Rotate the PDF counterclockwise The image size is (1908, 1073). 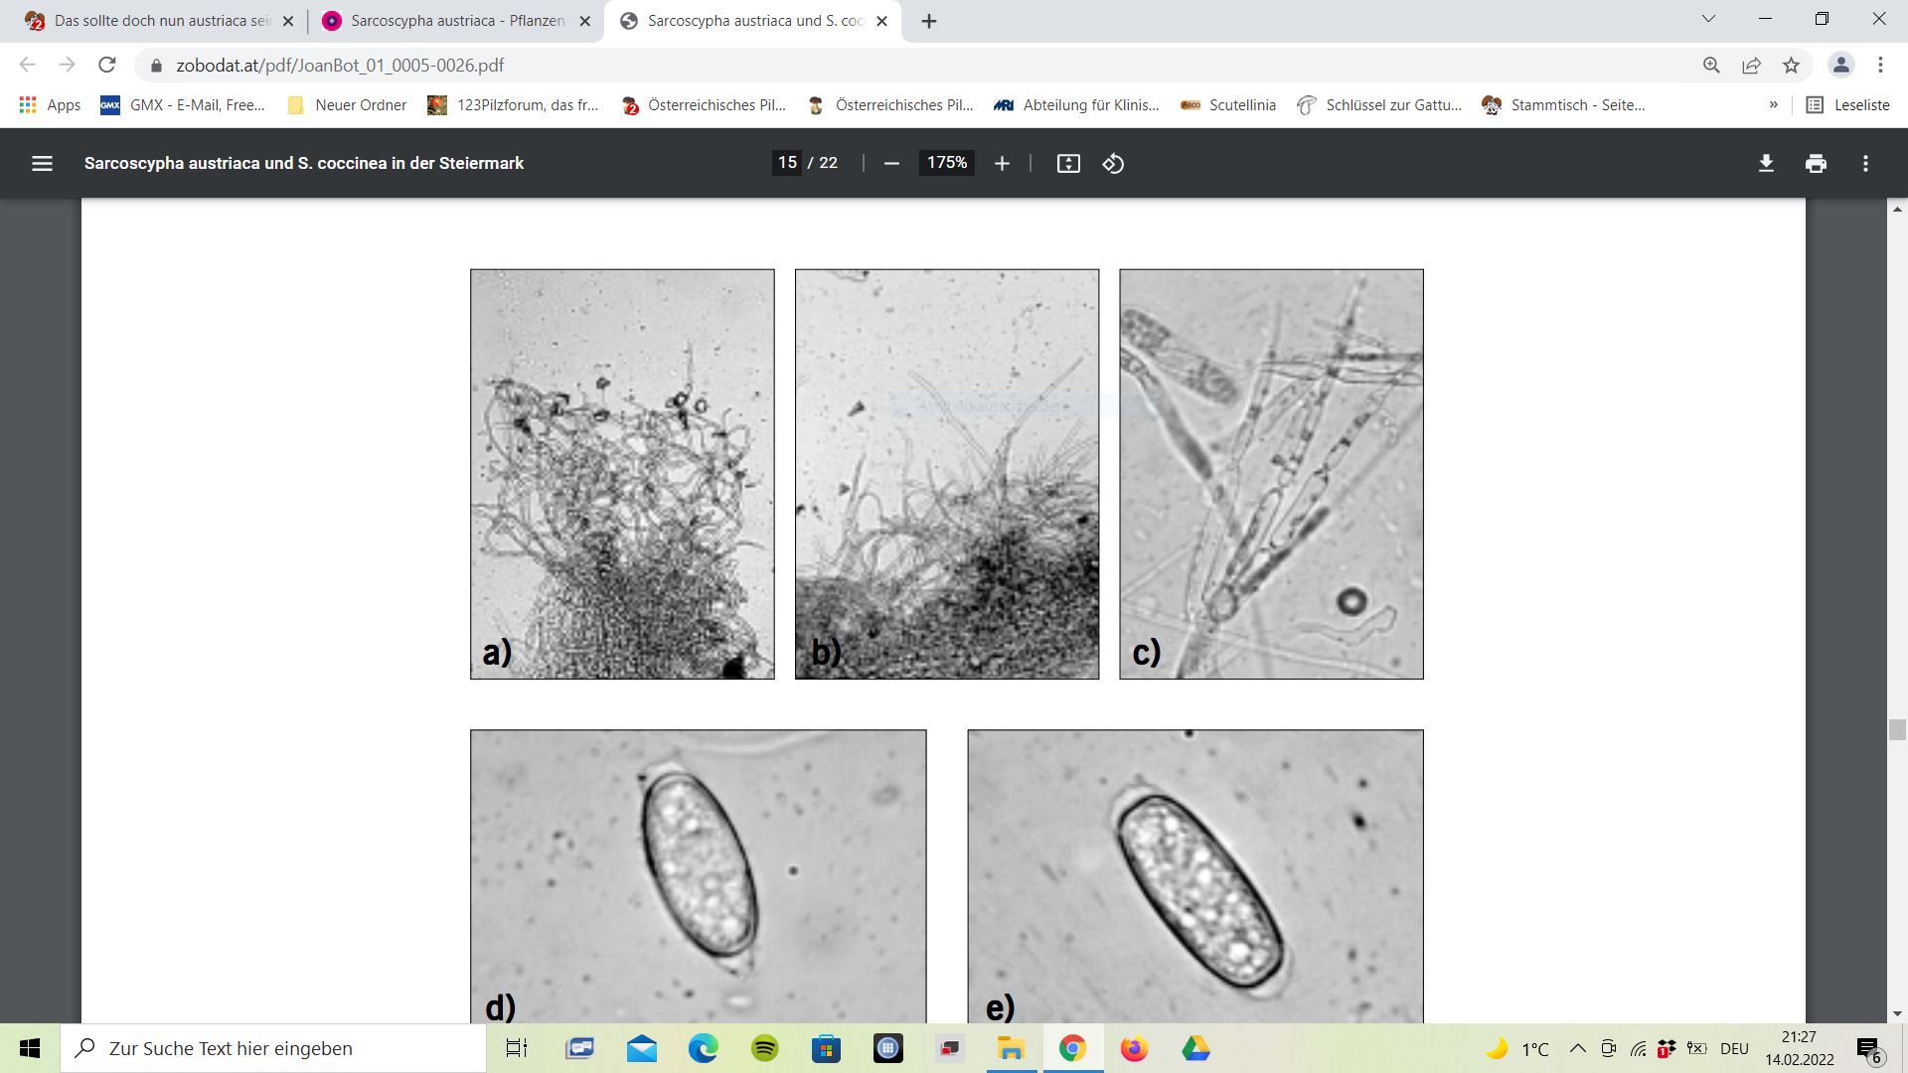1113,163
